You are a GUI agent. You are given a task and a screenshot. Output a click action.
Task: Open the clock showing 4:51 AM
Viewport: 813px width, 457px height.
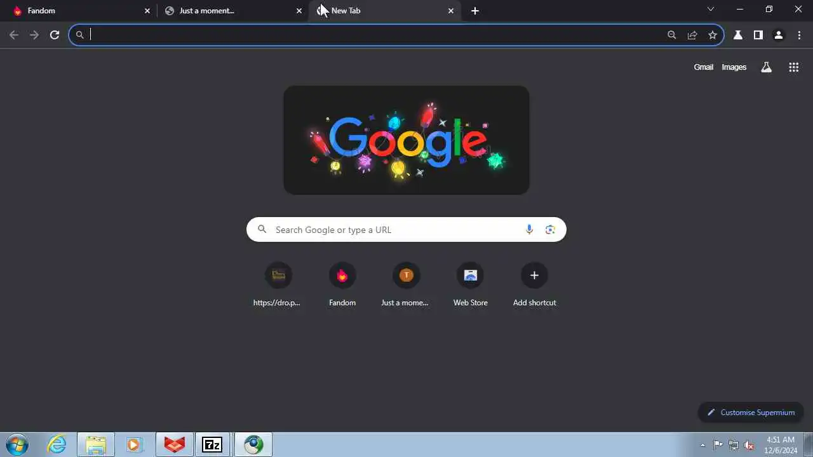(x=781, y=444)
